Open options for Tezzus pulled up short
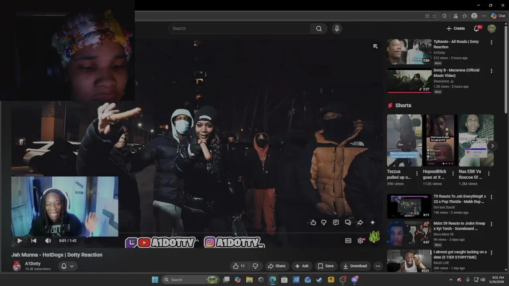The image size is (509, 286). [417, 174]
